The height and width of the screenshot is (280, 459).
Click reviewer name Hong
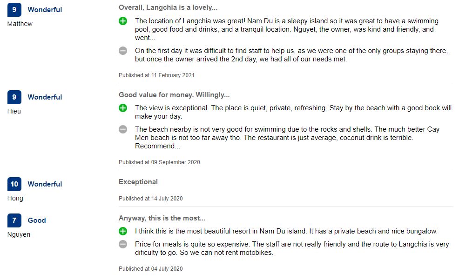(15, 198)
